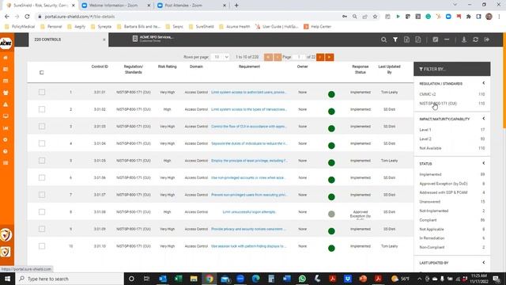Filter by Level 1 maturity
506x285 pixels.
pyautogui.click(x=425, y=130)
